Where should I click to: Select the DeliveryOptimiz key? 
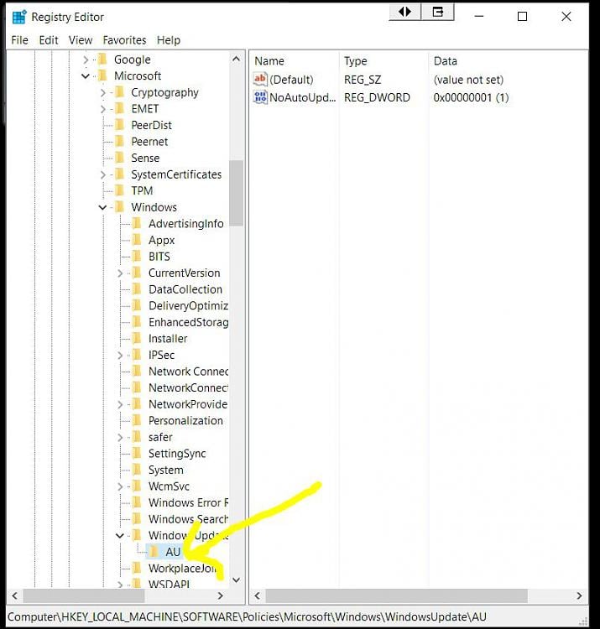[x=188, y=305]
